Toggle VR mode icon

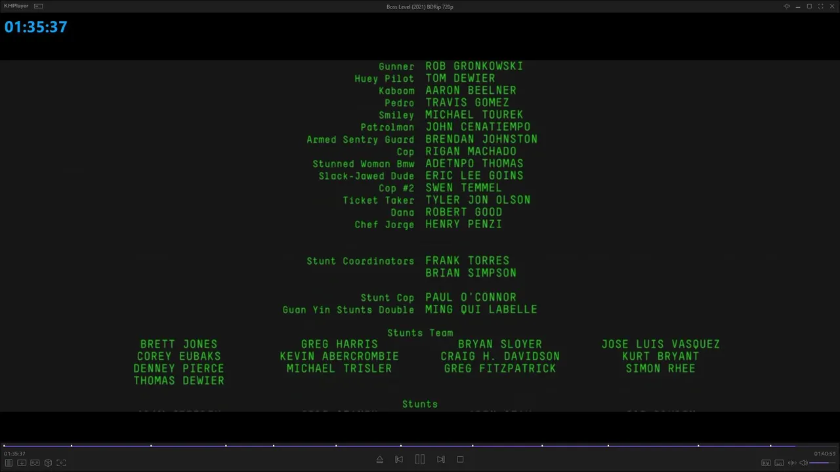[x=35, y=463]
